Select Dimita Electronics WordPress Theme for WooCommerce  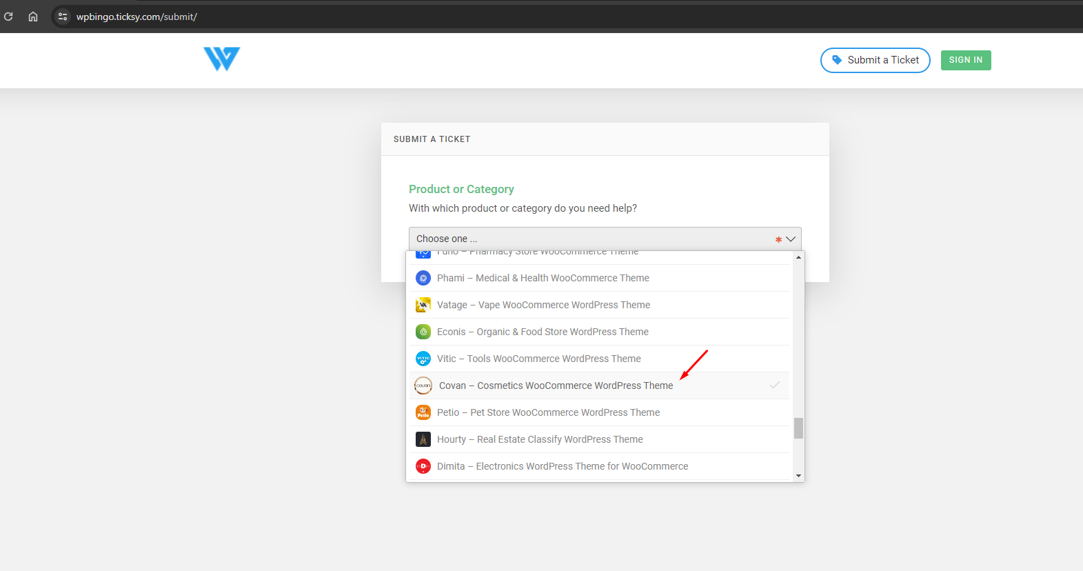point(600,466)
